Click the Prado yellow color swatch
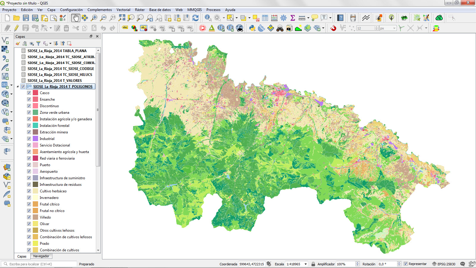This screenshot has height=268, width=476. point(35,244)
